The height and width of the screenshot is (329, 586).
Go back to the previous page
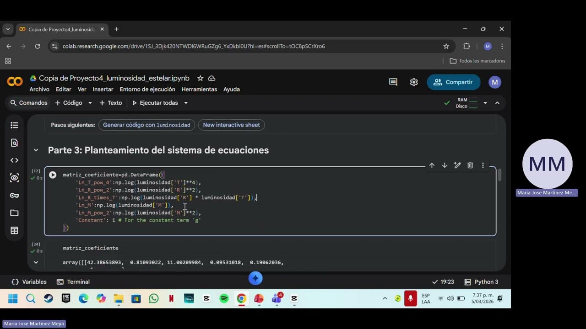(x=9, y=46)
